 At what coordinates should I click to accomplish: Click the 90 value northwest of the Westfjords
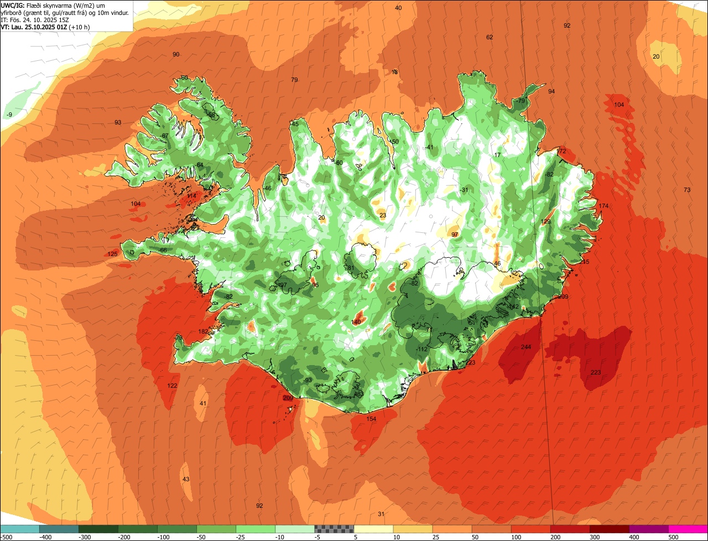pos(176,54)
